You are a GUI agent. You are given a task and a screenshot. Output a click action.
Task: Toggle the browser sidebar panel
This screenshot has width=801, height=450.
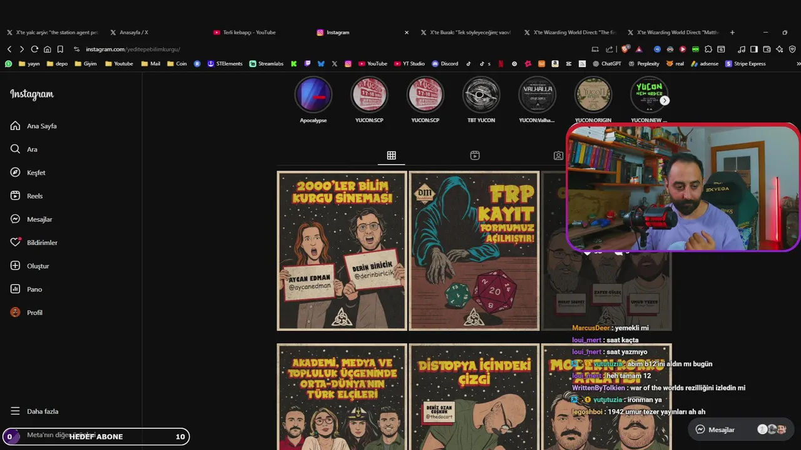click(x=754, y=49)
